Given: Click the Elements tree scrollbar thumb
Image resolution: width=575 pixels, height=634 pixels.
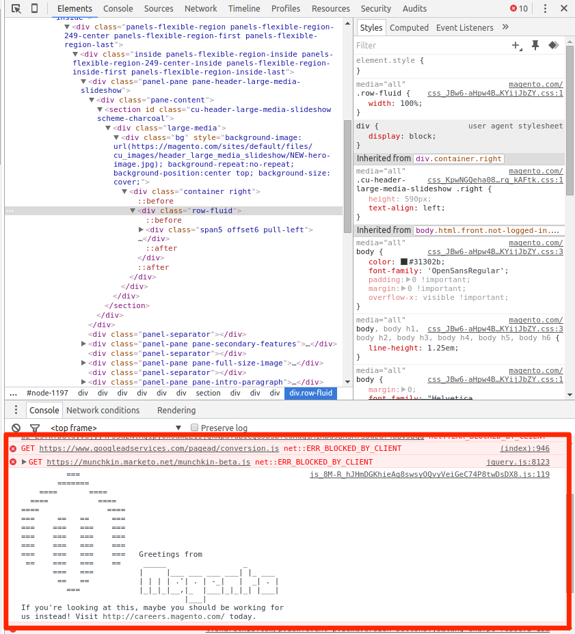Looking at the screenshot, I should tap(347, 176).
